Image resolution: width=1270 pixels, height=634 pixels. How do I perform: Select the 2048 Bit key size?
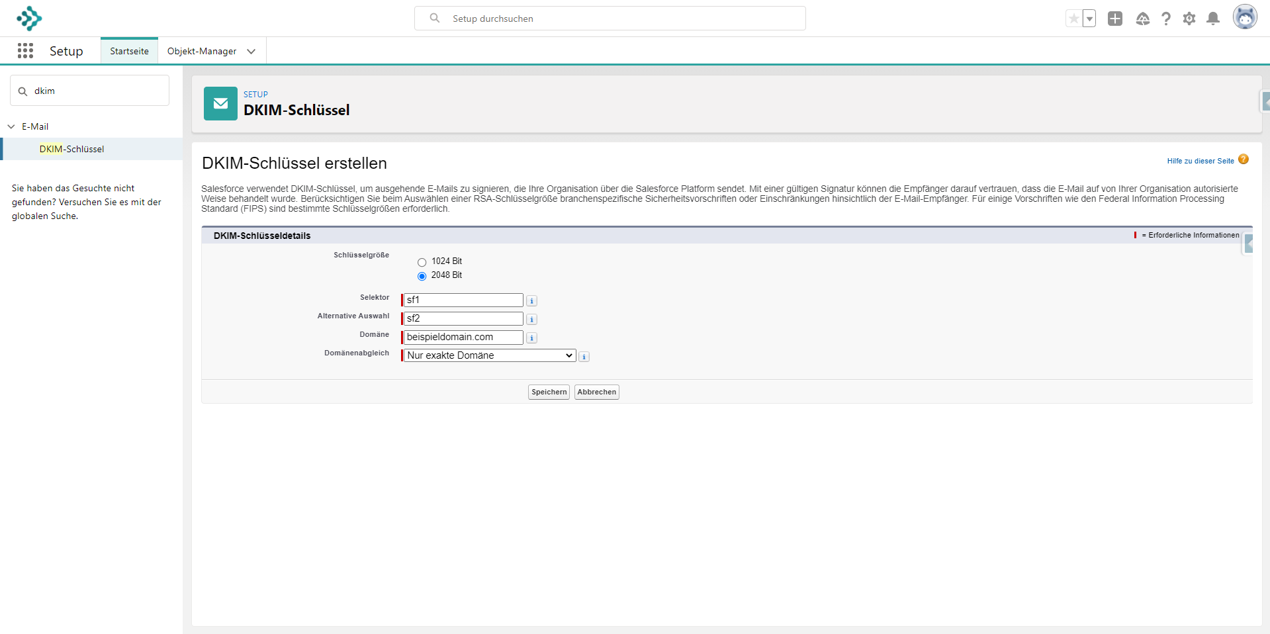pyautogui.click(x=422, y=277)
